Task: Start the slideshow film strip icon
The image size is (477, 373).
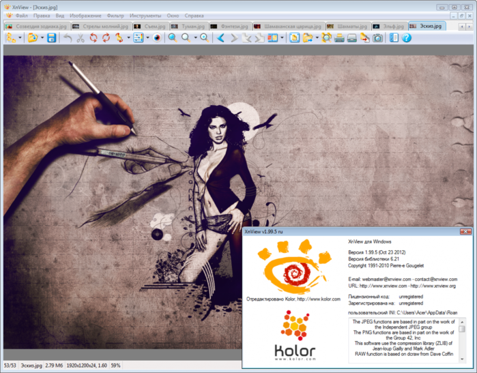Action: [272, 38]
